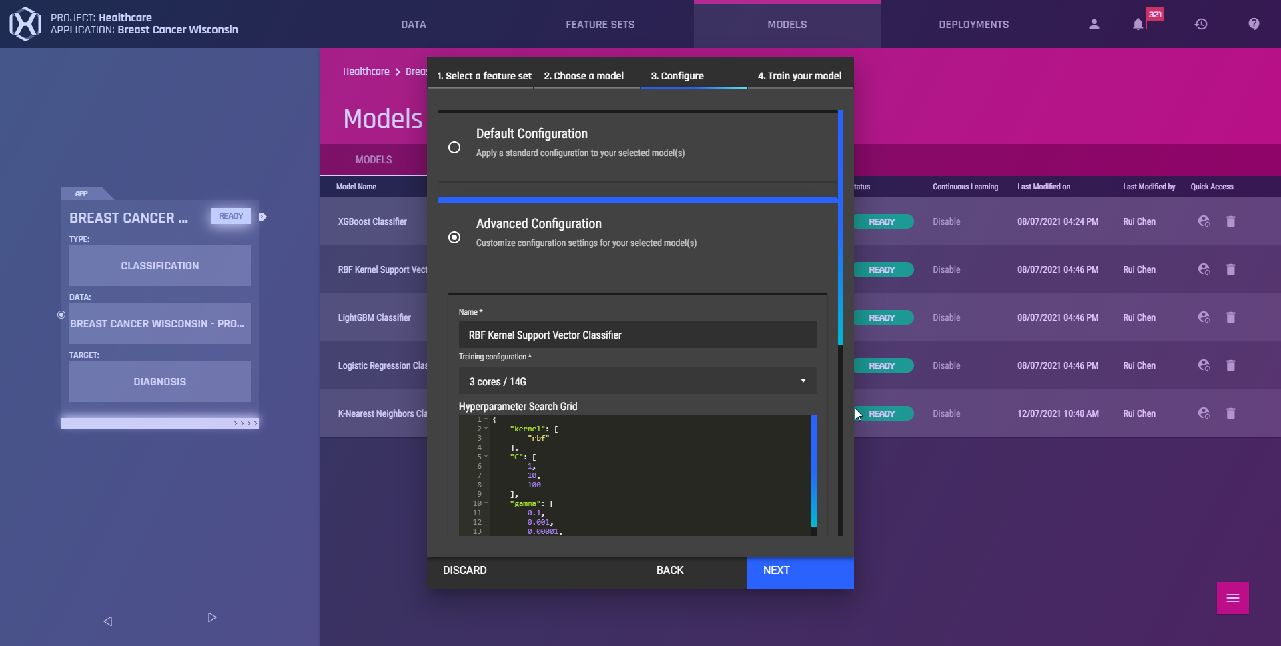Delete the LightGBM Classifier model

(1231, 317)
